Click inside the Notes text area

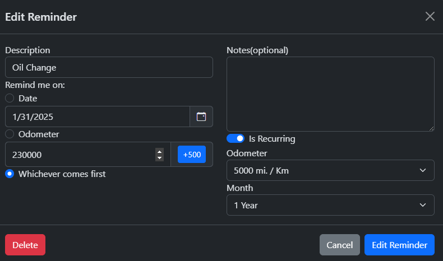[x=330, y=94]
